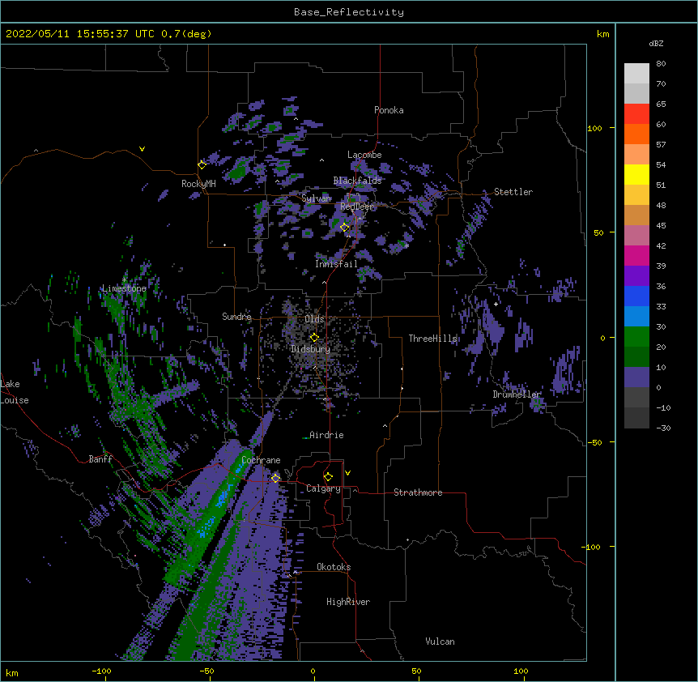Click the dBZ legend heading

pyautogui.click(x=656, y=44)
